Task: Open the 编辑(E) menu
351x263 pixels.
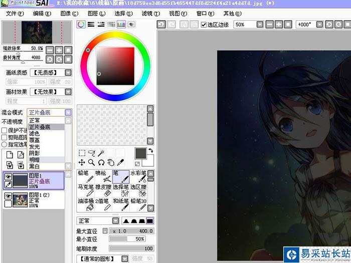Action: 42,14
